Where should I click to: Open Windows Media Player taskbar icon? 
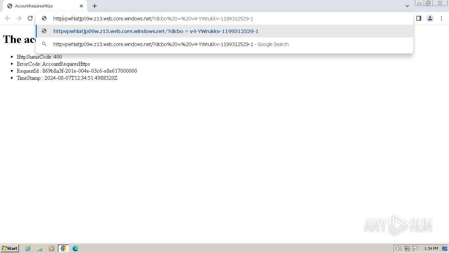(52, 248)
